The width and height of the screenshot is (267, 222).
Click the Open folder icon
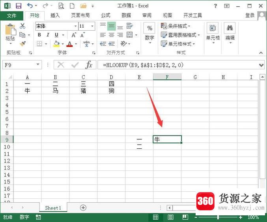click(x=83, y=6)
